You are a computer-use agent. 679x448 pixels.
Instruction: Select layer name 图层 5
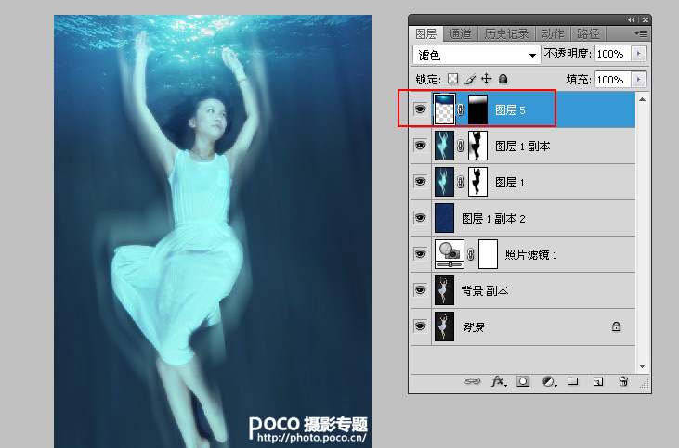[510, 110]
